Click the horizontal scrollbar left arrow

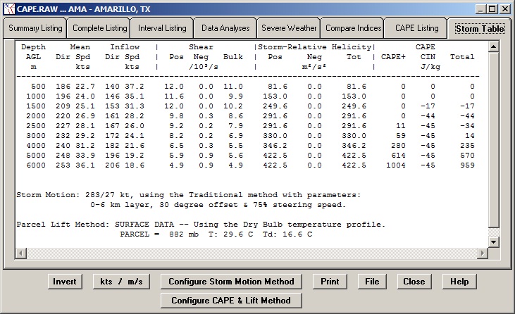tap(20, 253)
